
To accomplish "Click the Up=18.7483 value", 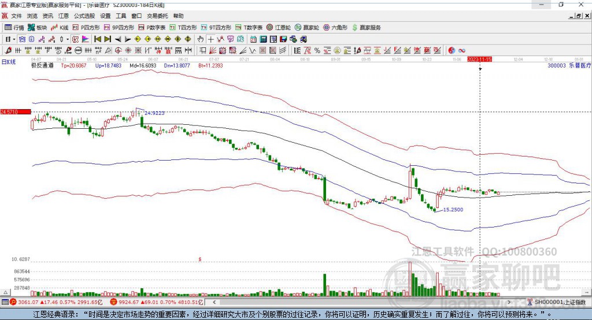I will pyautogui.click(x=108, y=65).
